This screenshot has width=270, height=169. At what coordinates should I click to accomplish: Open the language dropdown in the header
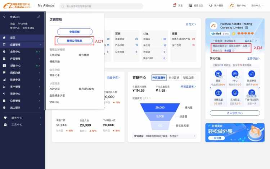point(257,5)
